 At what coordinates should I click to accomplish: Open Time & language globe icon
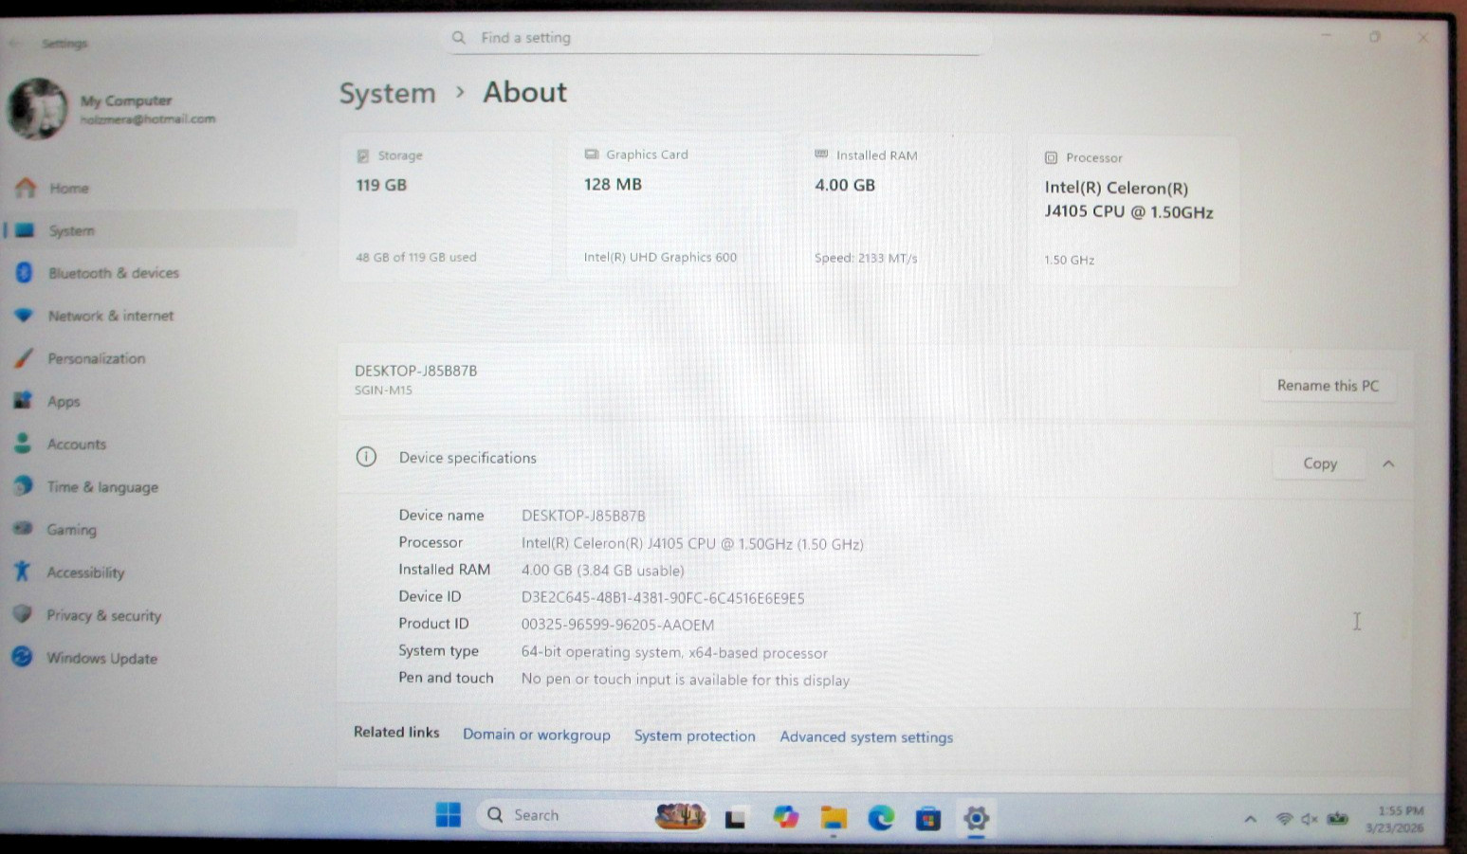pos(23,485)
